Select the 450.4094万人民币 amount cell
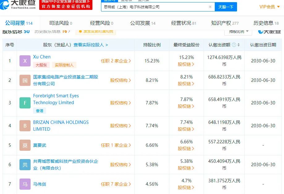This screenshot has width=284, height=194. (224, 165)
